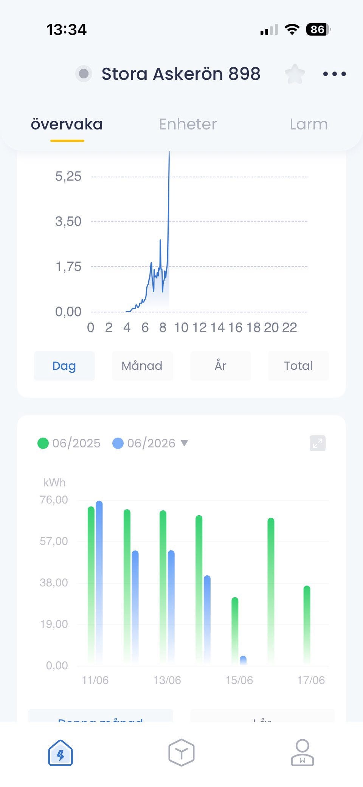The image size is (363, 787).
Task: Open the energy home tab icon
Action: point(60,753)
